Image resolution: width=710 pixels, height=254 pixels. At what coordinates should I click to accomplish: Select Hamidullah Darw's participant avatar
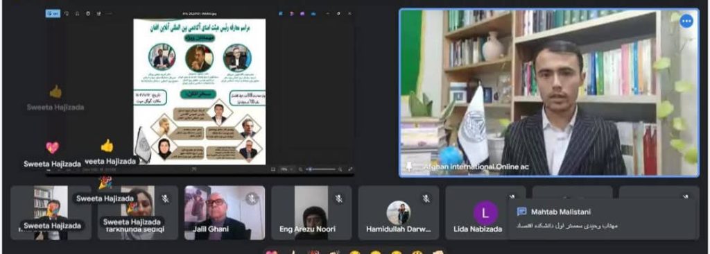[399, 213]
